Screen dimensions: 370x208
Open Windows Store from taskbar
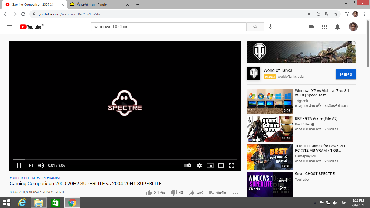point(56,203)
